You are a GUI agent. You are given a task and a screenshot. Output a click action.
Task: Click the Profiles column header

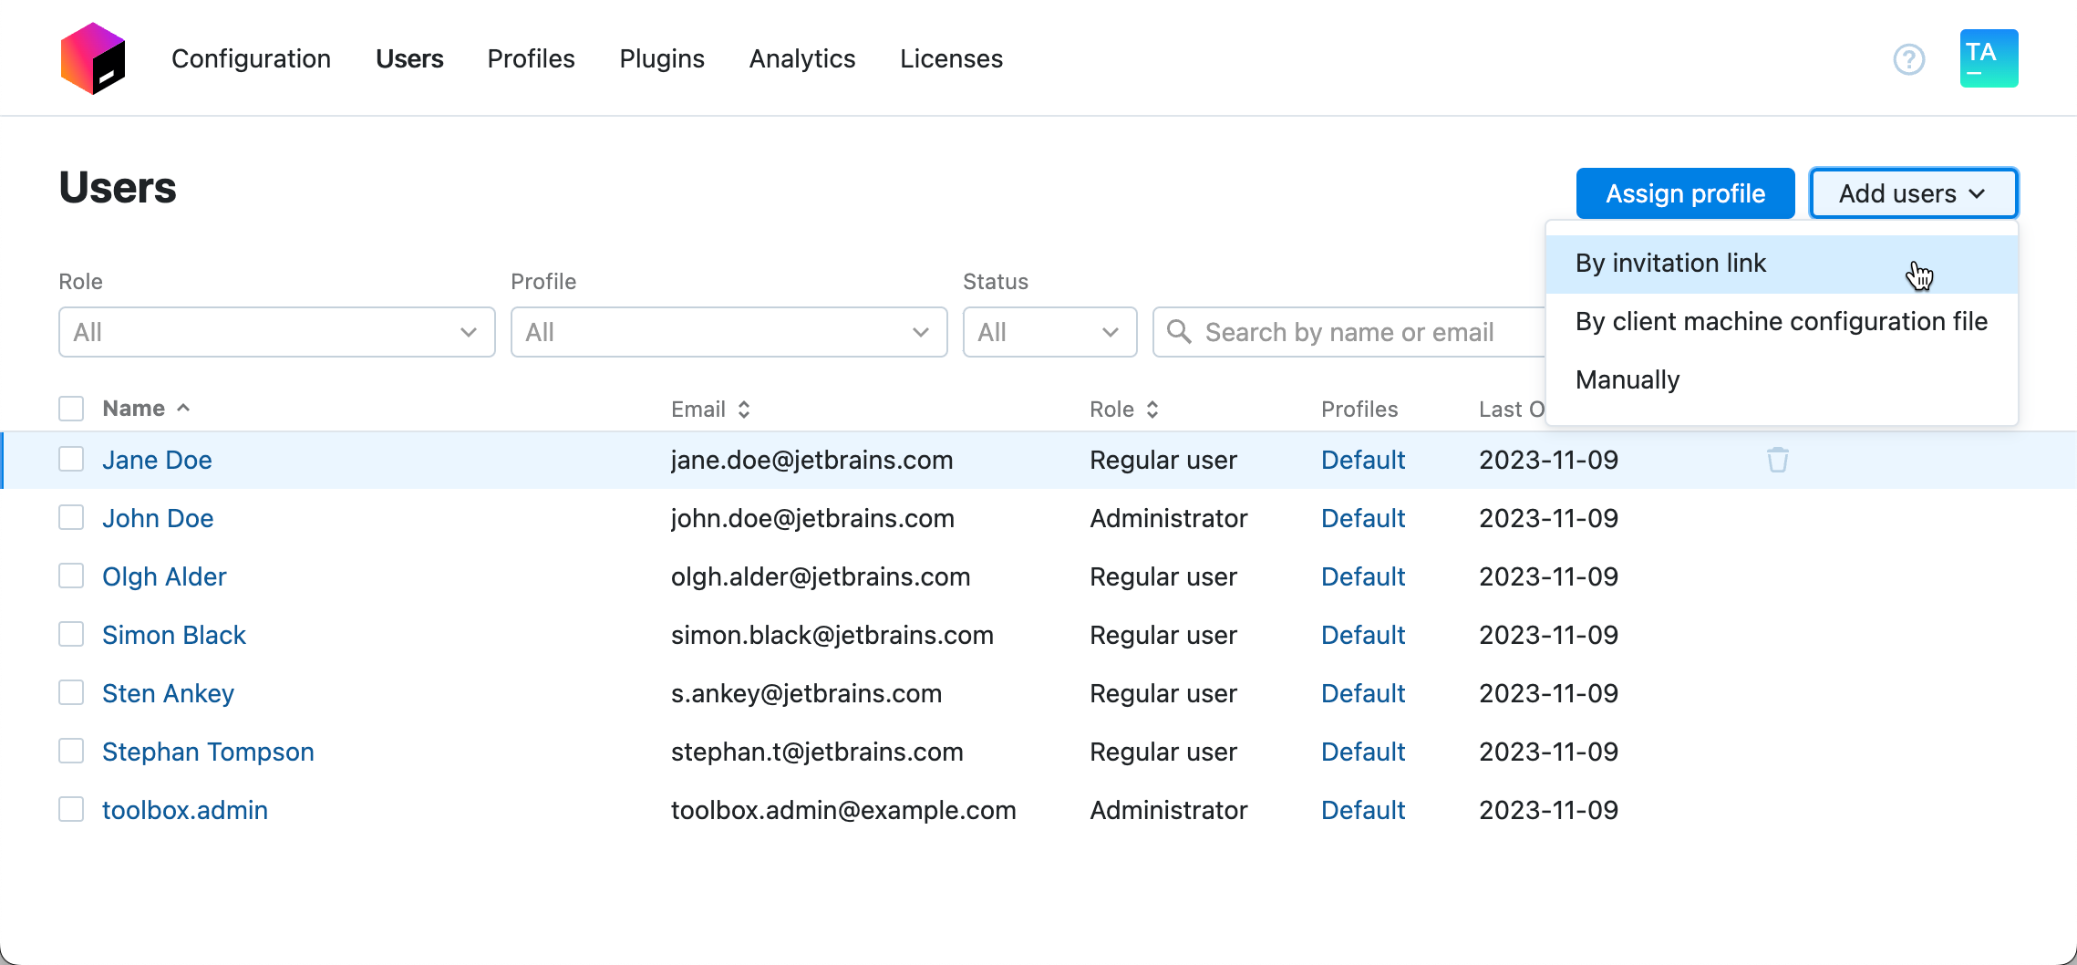(1359, 410)
